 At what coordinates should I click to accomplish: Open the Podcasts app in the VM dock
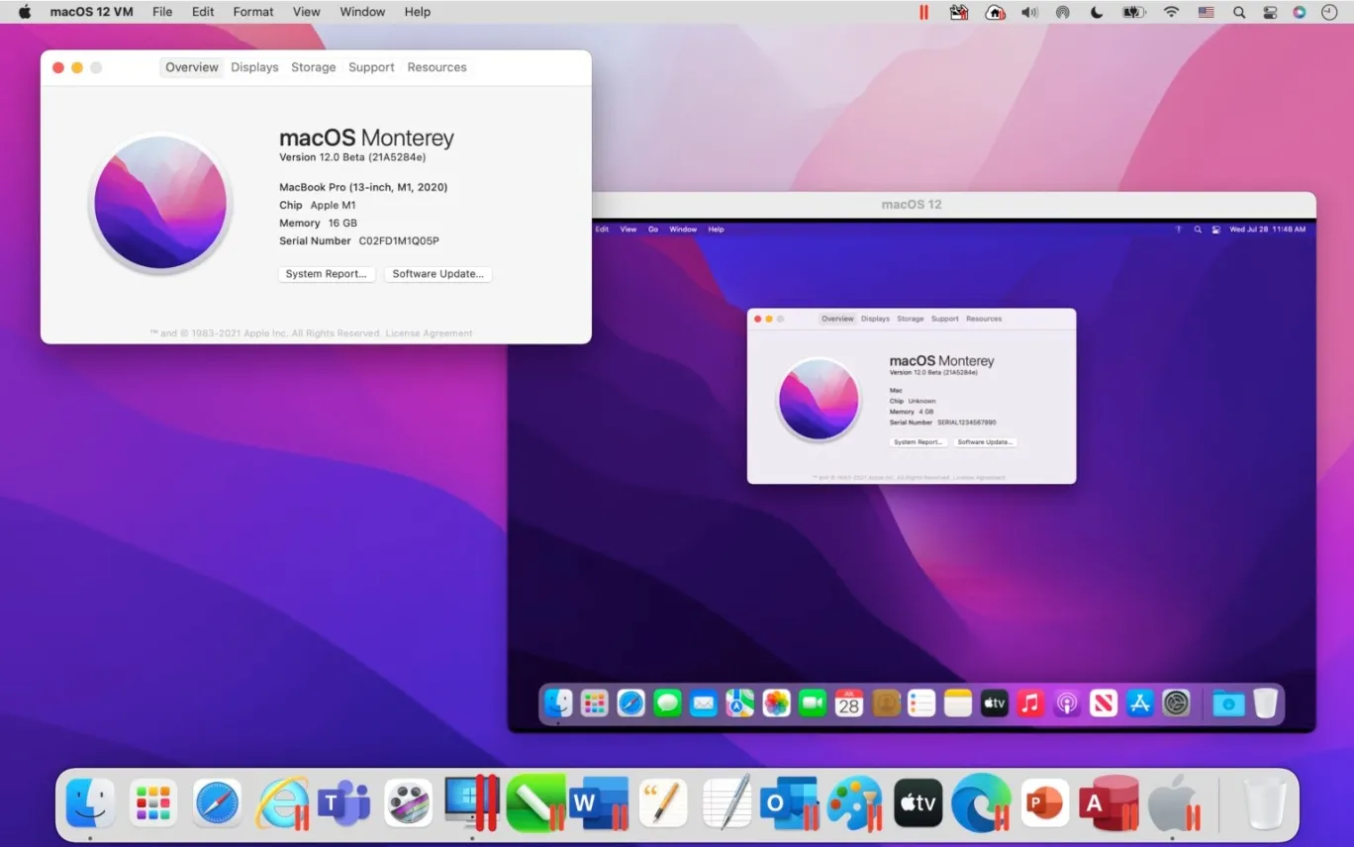(1066, 703)
